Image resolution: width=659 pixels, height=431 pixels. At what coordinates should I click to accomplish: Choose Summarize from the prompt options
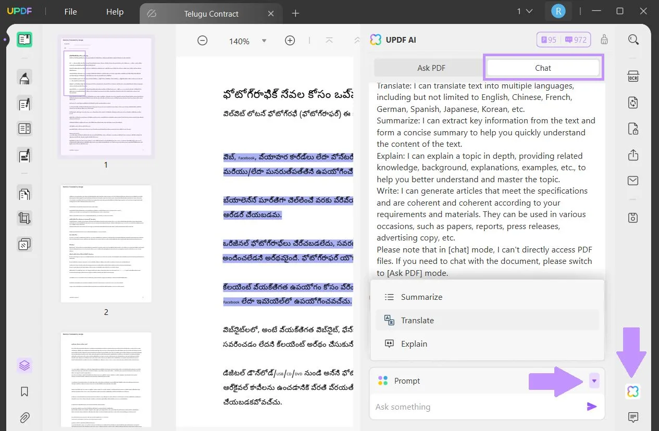(421, 297)
